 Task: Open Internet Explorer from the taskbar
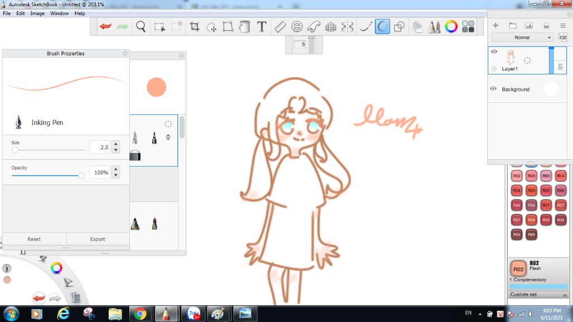click(63, 314)
